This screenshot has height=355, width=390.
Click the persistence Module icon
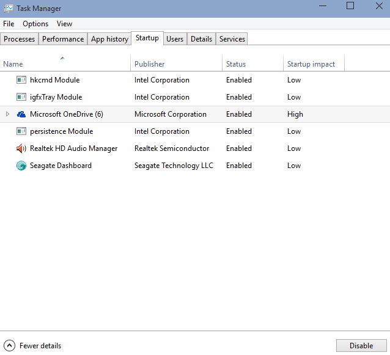21,131
